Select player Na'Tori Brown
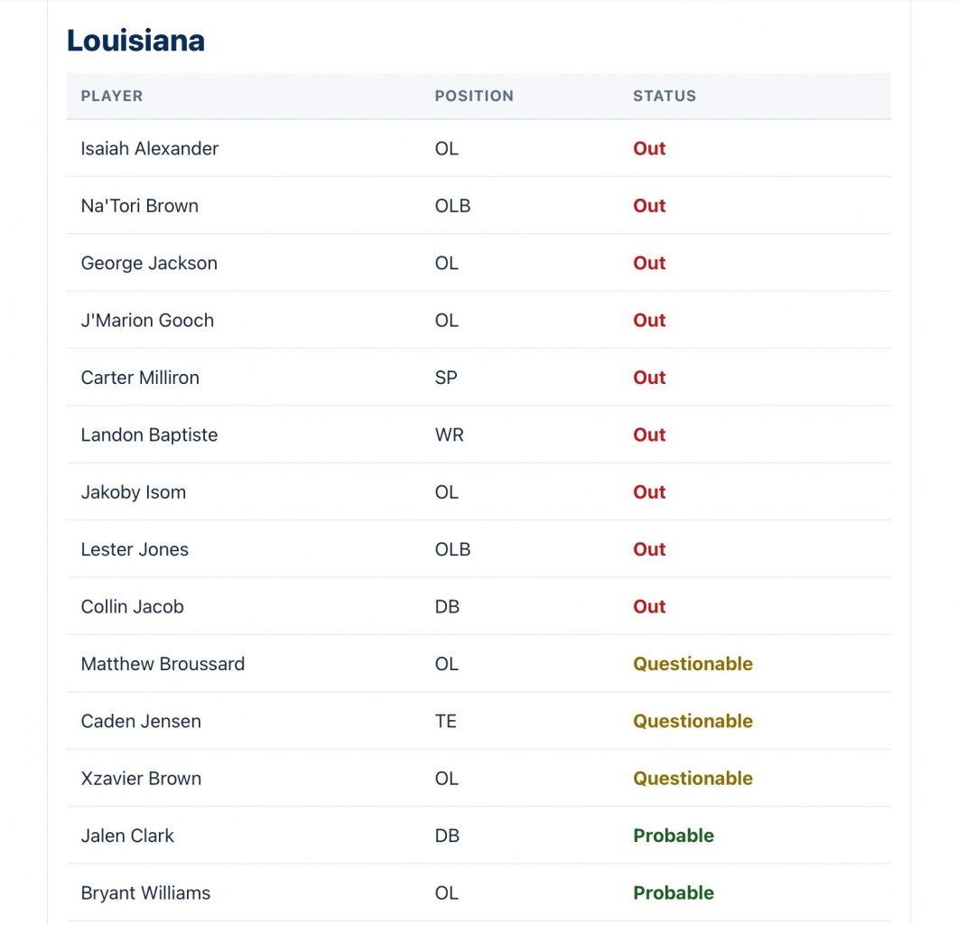This screenshot has width=958, height=925. click(x=140, y=206)
